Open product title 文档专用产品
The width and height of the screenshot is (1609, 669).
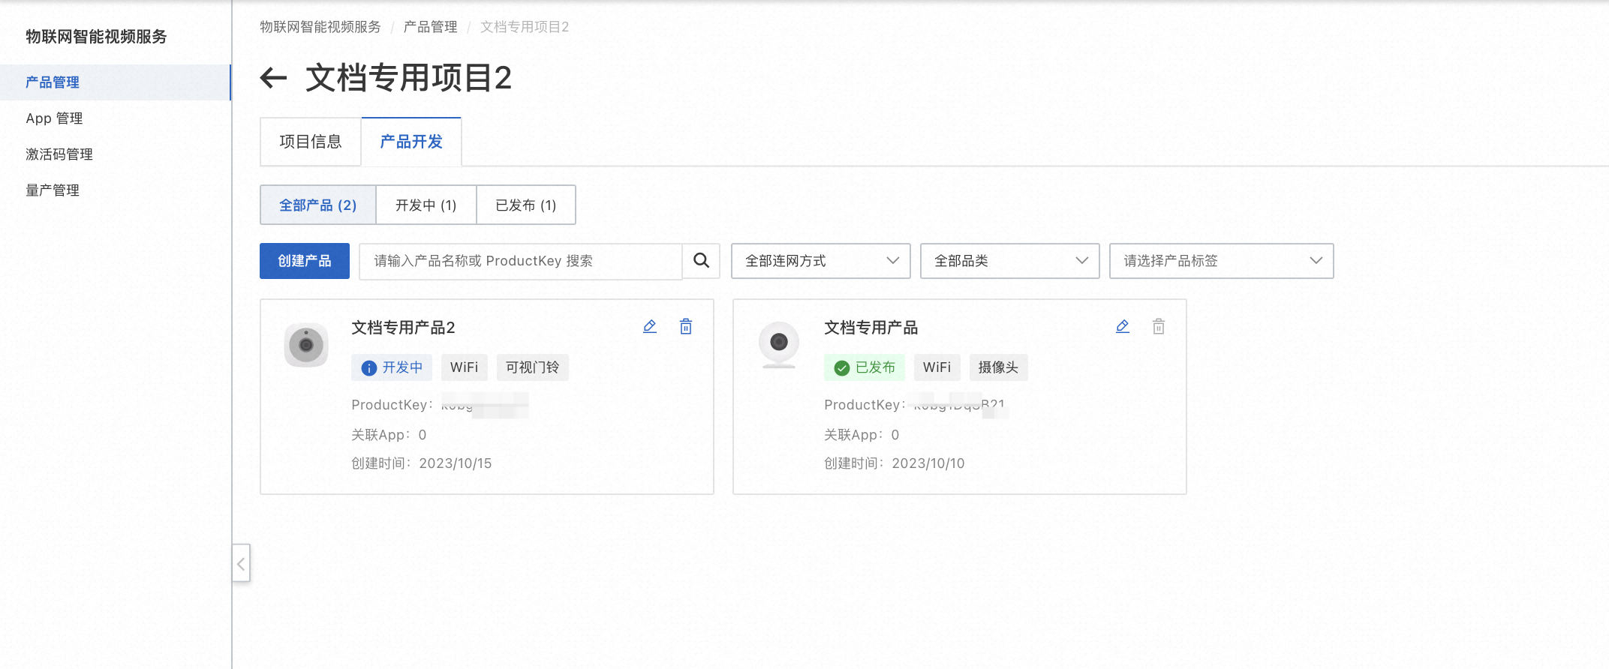[871, 328]
